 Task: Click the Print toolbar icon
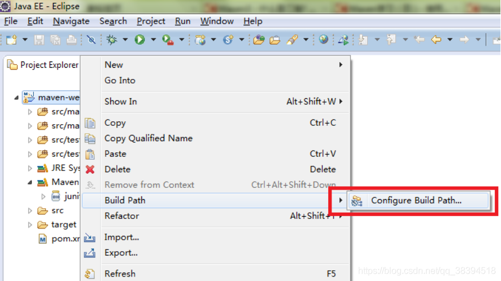[x=71, y=40]
